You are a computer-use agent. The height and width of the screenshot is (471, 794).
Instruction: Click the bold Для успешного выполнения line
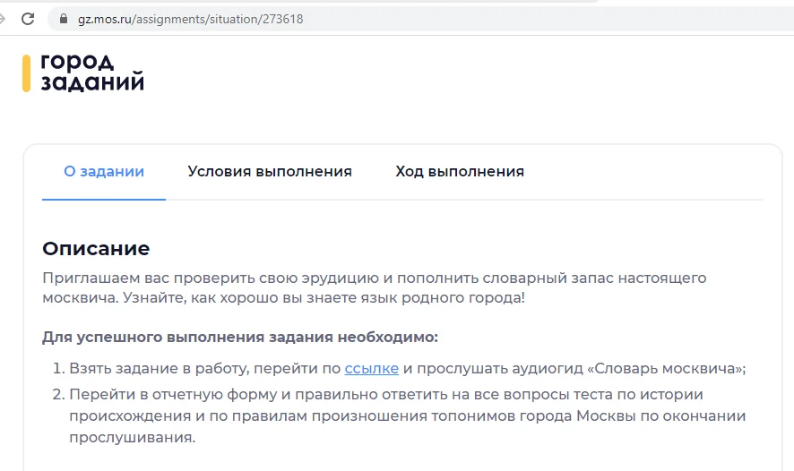(x=240, y=337)
